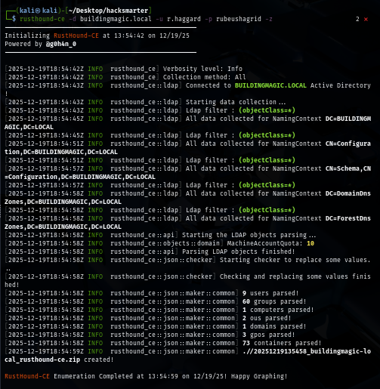Click 'CN=Schema,CN' naming context text
Image resolution: width=380 pixels, height=389 pixels.
tap(348, 168)
